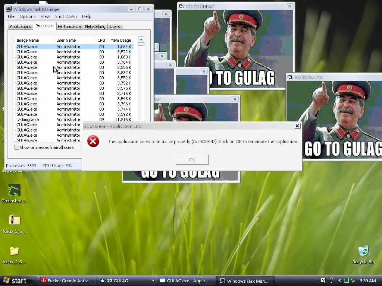Close the Application Error dialog with X
382x286 pixels.
point(297,126)
